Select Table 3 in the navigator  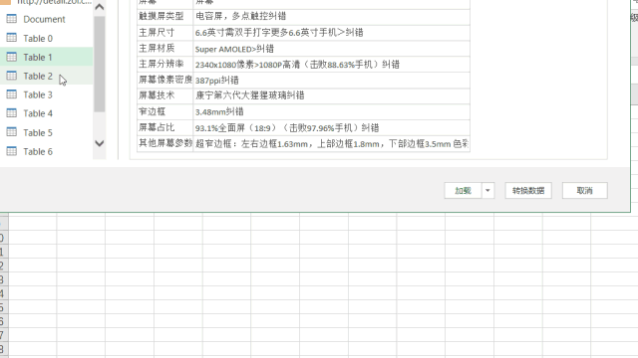(38, 94)
